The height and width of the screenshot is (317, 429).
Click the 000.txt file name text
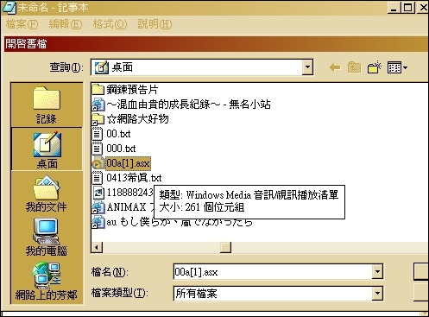tap(121, 149)
